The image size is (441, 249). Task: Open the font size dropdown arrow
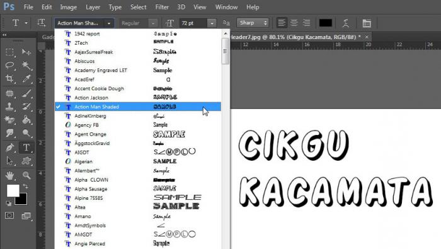click(x=212, y=23)
